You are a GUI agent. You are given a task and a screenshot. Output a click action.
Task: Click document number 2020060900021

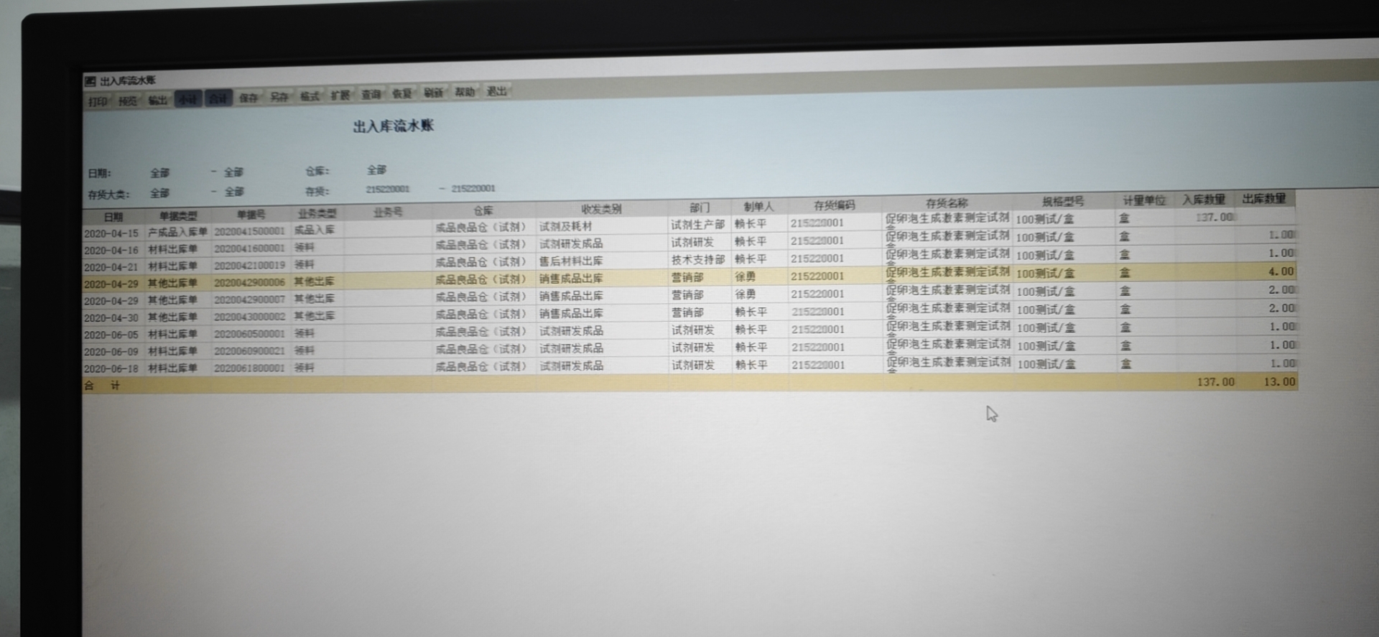coord(250,351)
